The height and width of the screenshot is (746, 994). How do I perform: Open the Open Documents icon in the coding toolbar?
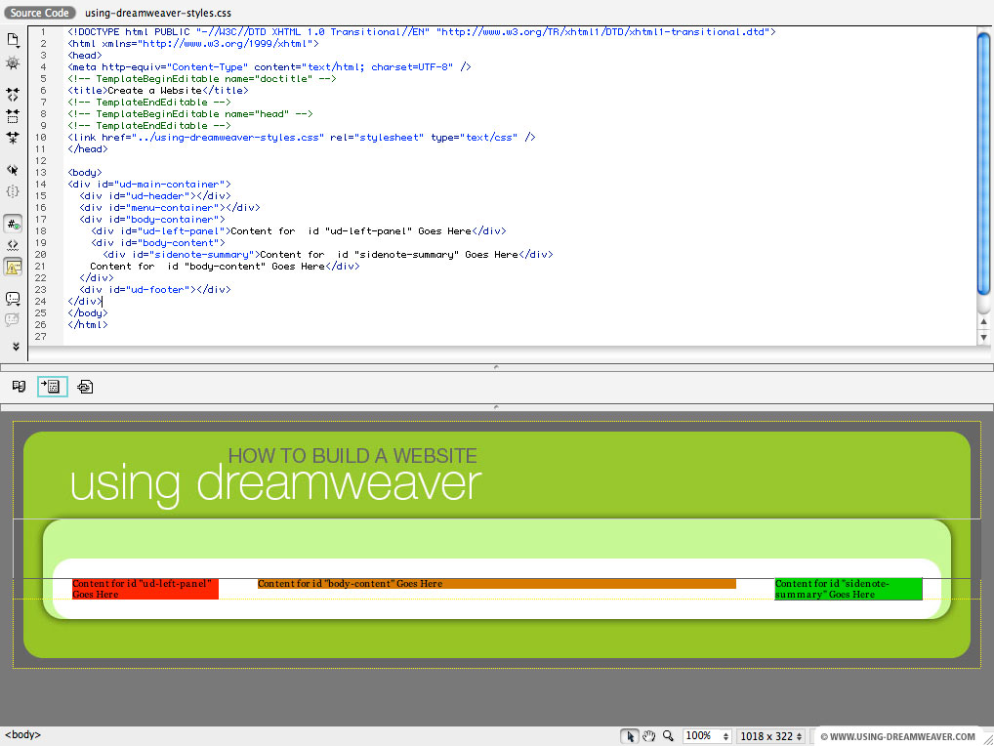tap(13, 40)
